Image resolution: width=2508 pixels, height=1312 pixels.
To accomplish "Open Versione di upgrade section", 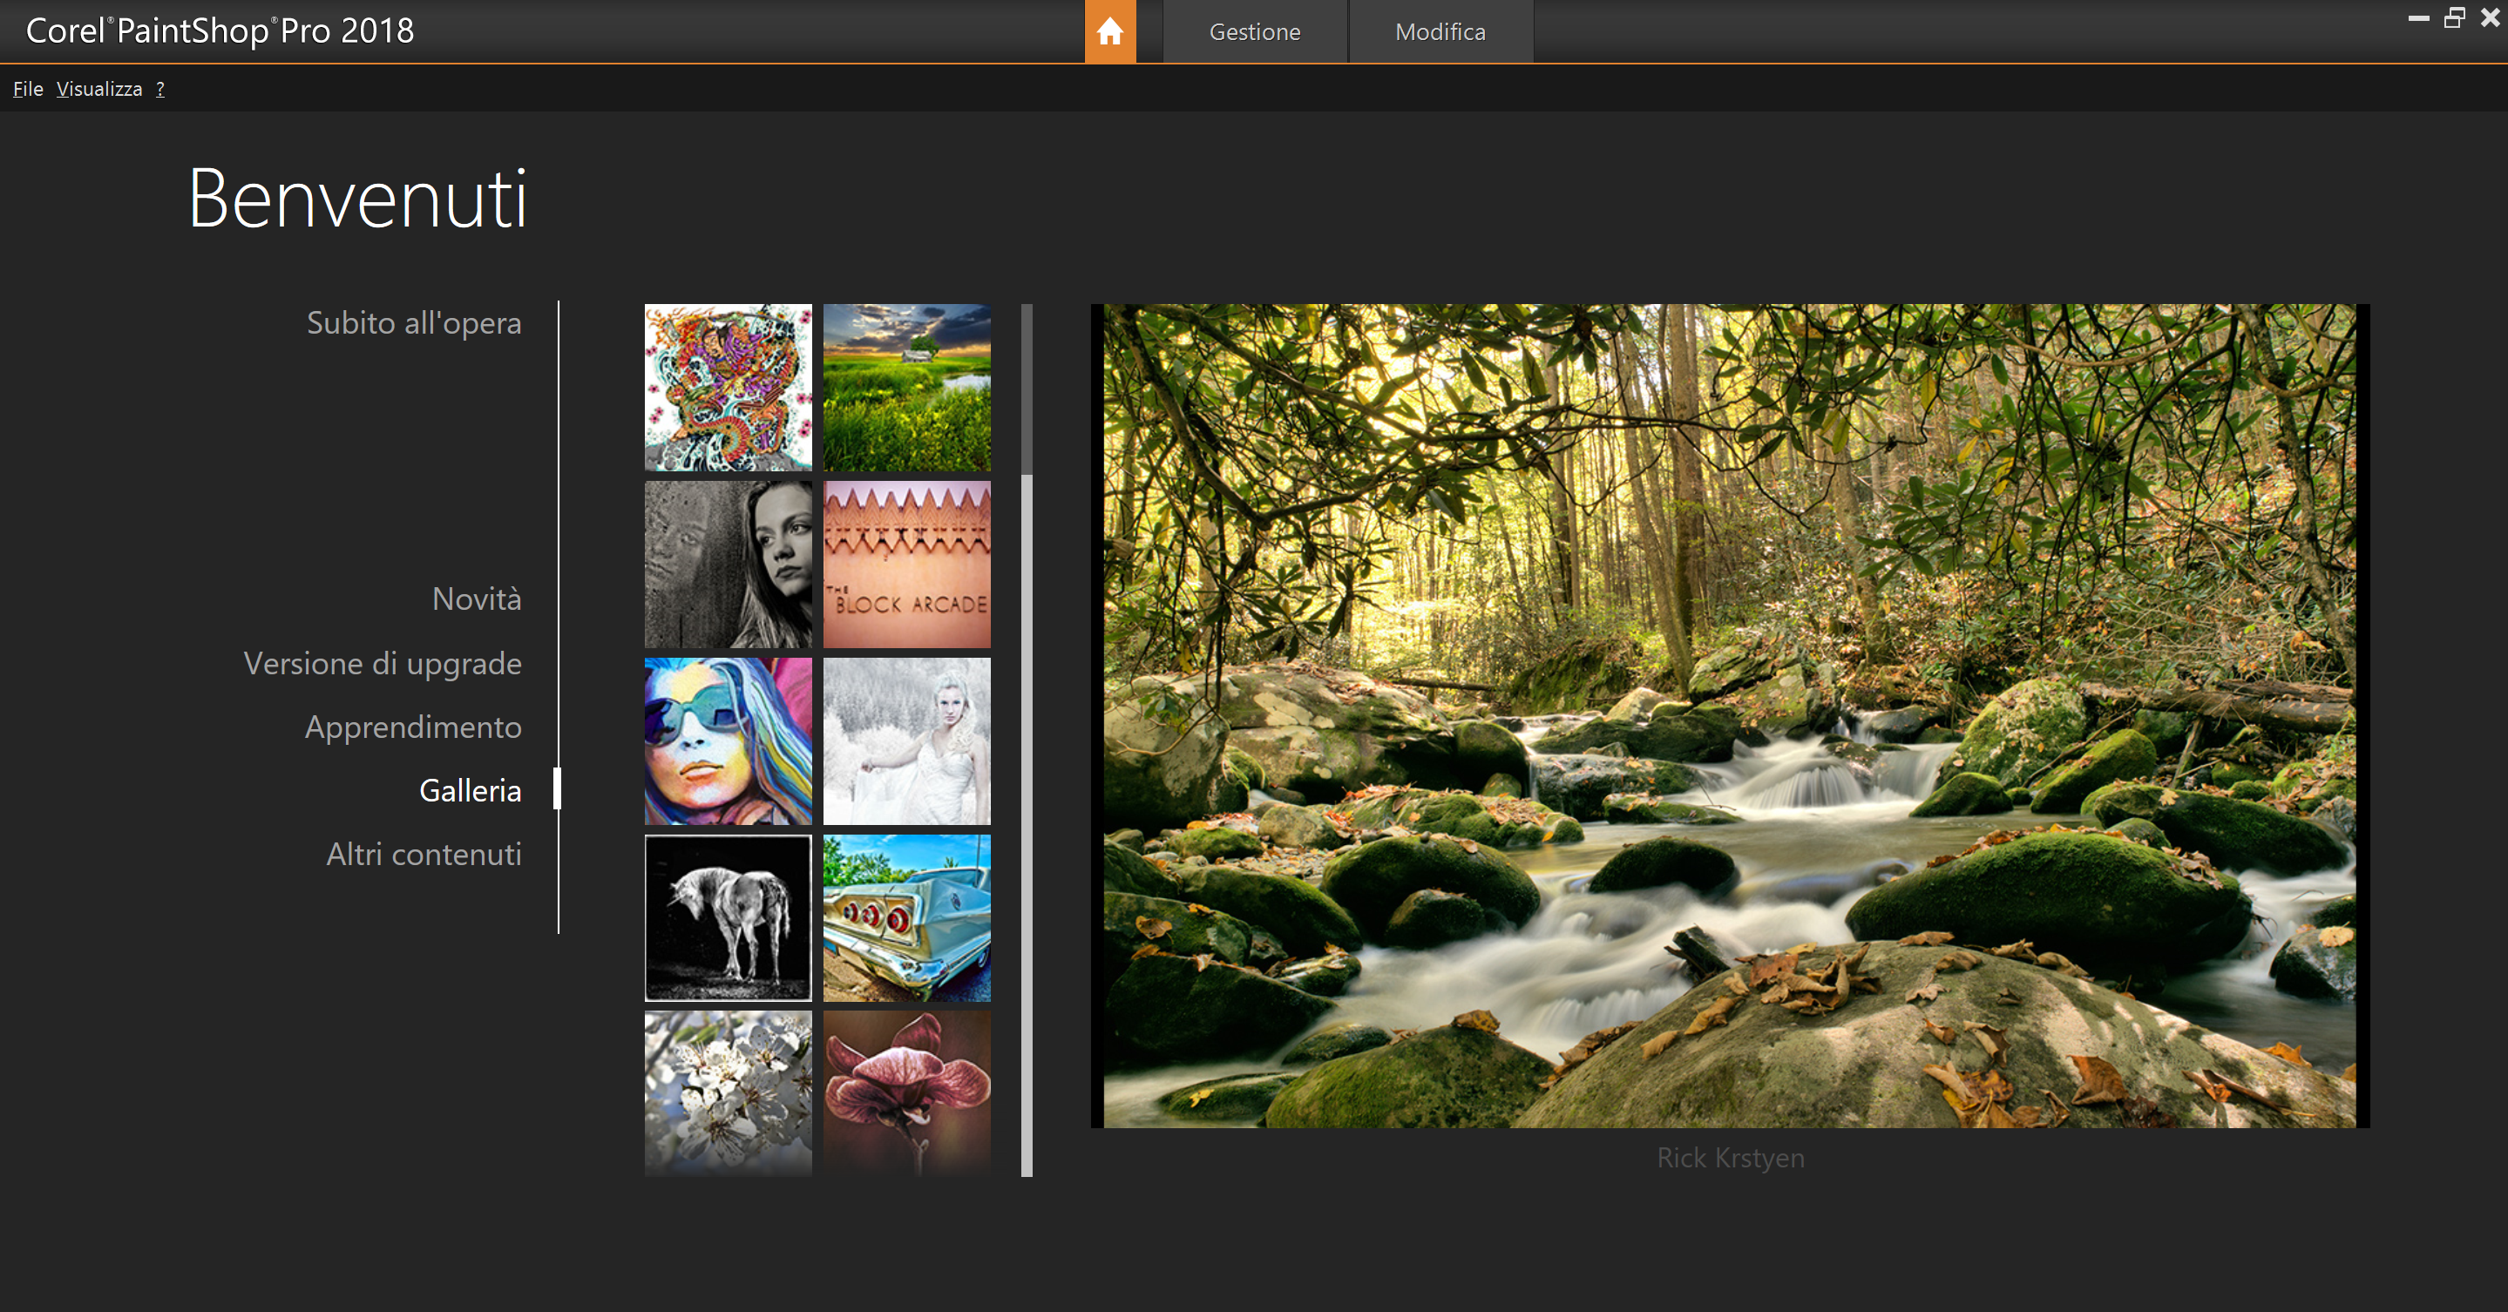I will 383,663.
